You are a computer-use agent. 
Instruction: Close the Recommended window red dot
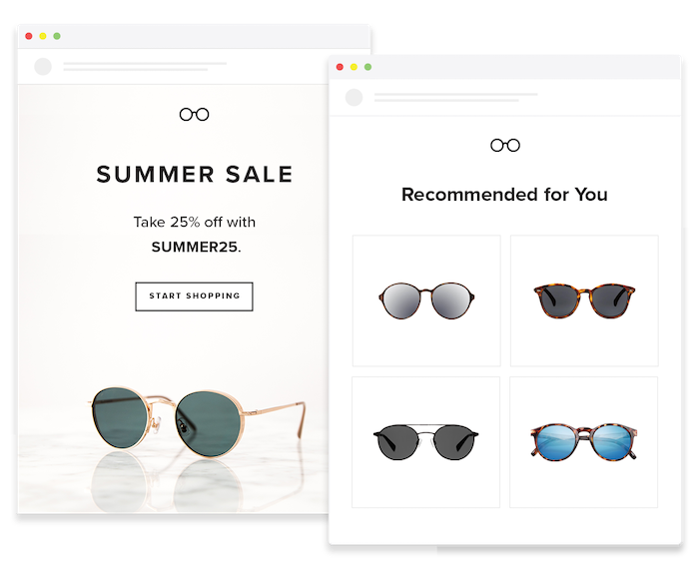(x=340, y=67)
